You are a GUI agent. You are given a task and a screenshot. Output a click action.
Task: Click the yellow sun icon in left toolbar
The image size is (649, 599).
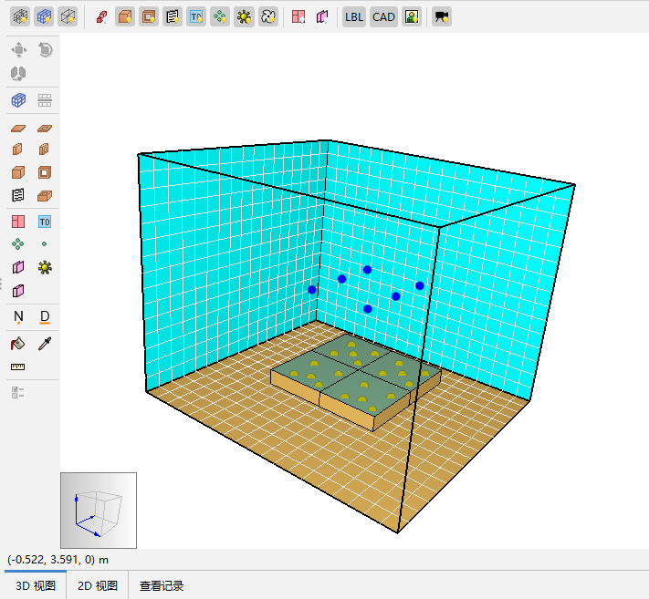(x=44, y=267)
